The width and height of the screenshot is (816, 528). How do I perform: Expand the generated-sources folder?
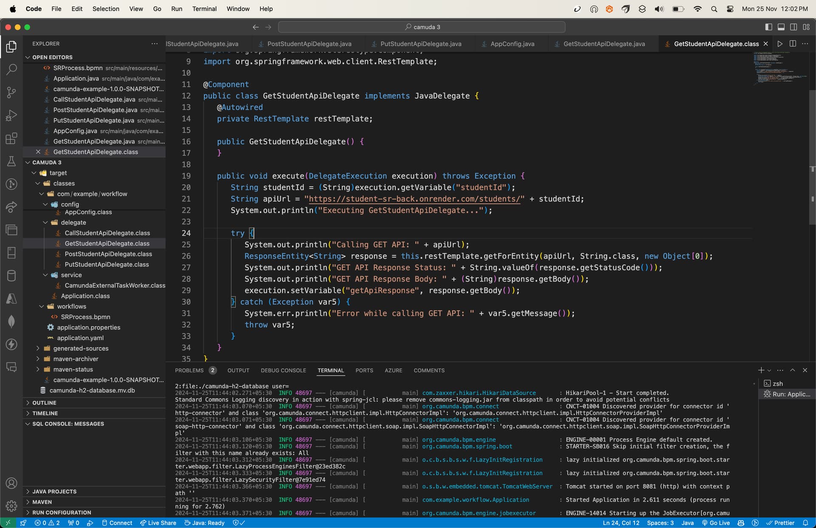click(38, 348)
